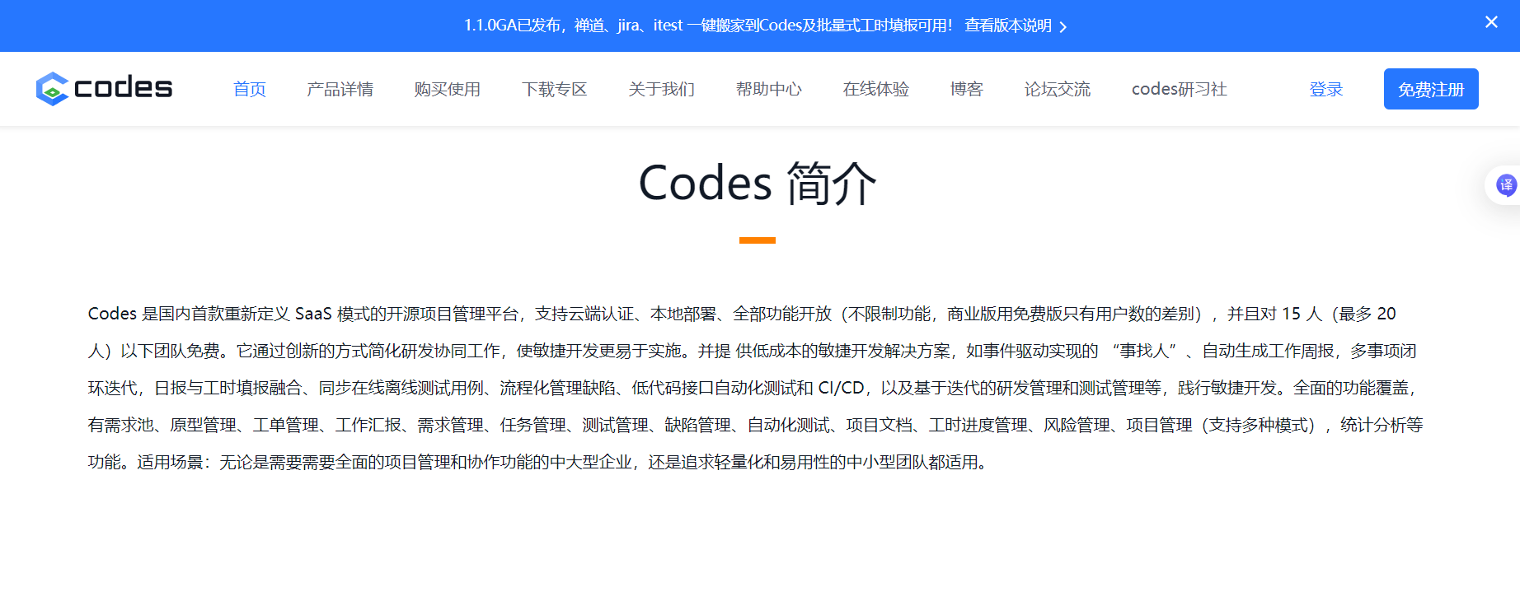Click the arrow after 查看版本说明

pyautogui.click(x=1063, y=27)
